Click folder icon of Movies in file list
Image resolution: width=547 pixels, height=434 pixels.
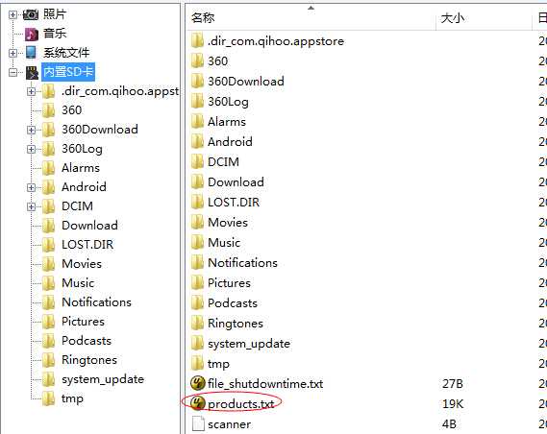(x=197, y=222)
